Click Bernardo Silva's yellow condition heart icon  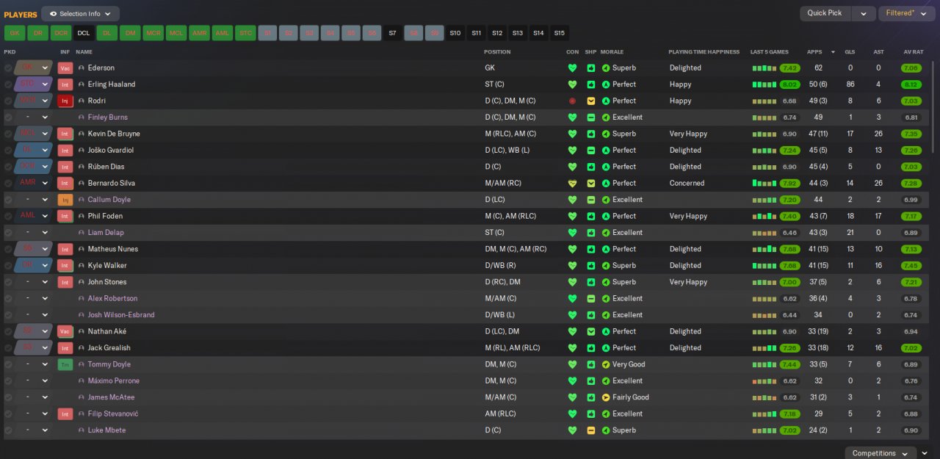coord(572,183)
